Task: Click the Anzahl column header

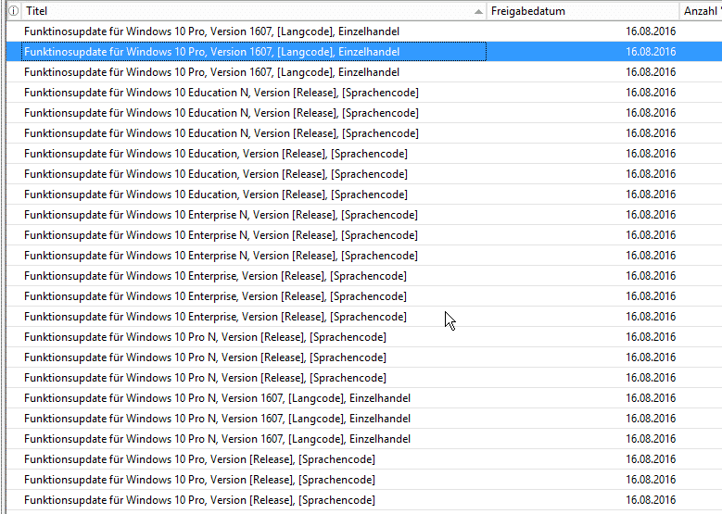Action: click(x=701, y=11)
